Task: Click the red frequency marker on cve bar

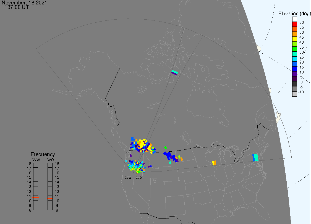Action: click(50, 198)
